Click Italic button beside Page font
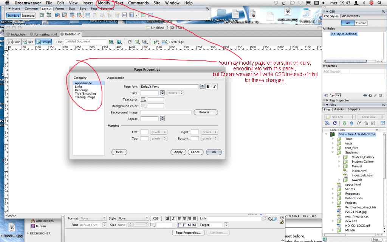Viewport: 387px width, 242px height. click(x=215, y=87)
